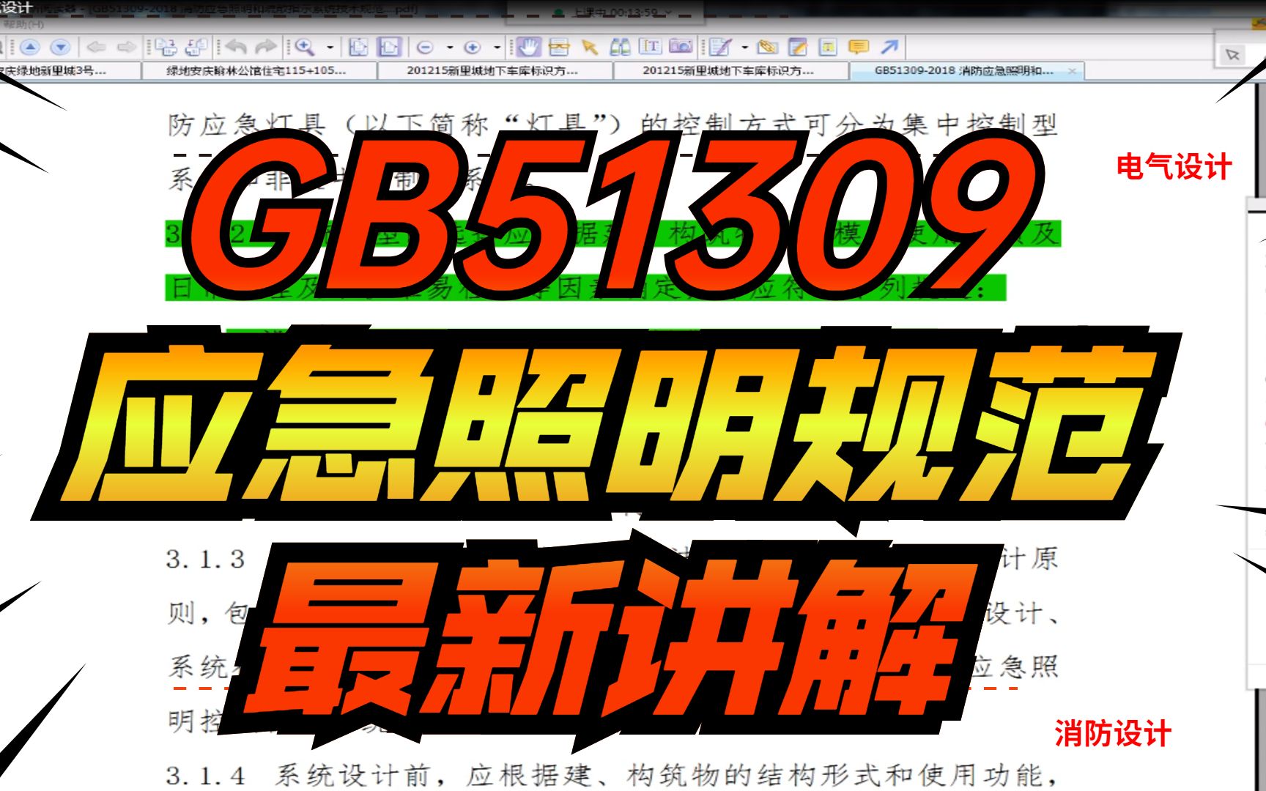Click the notepad-with-pencil toolbar icon

798,48
